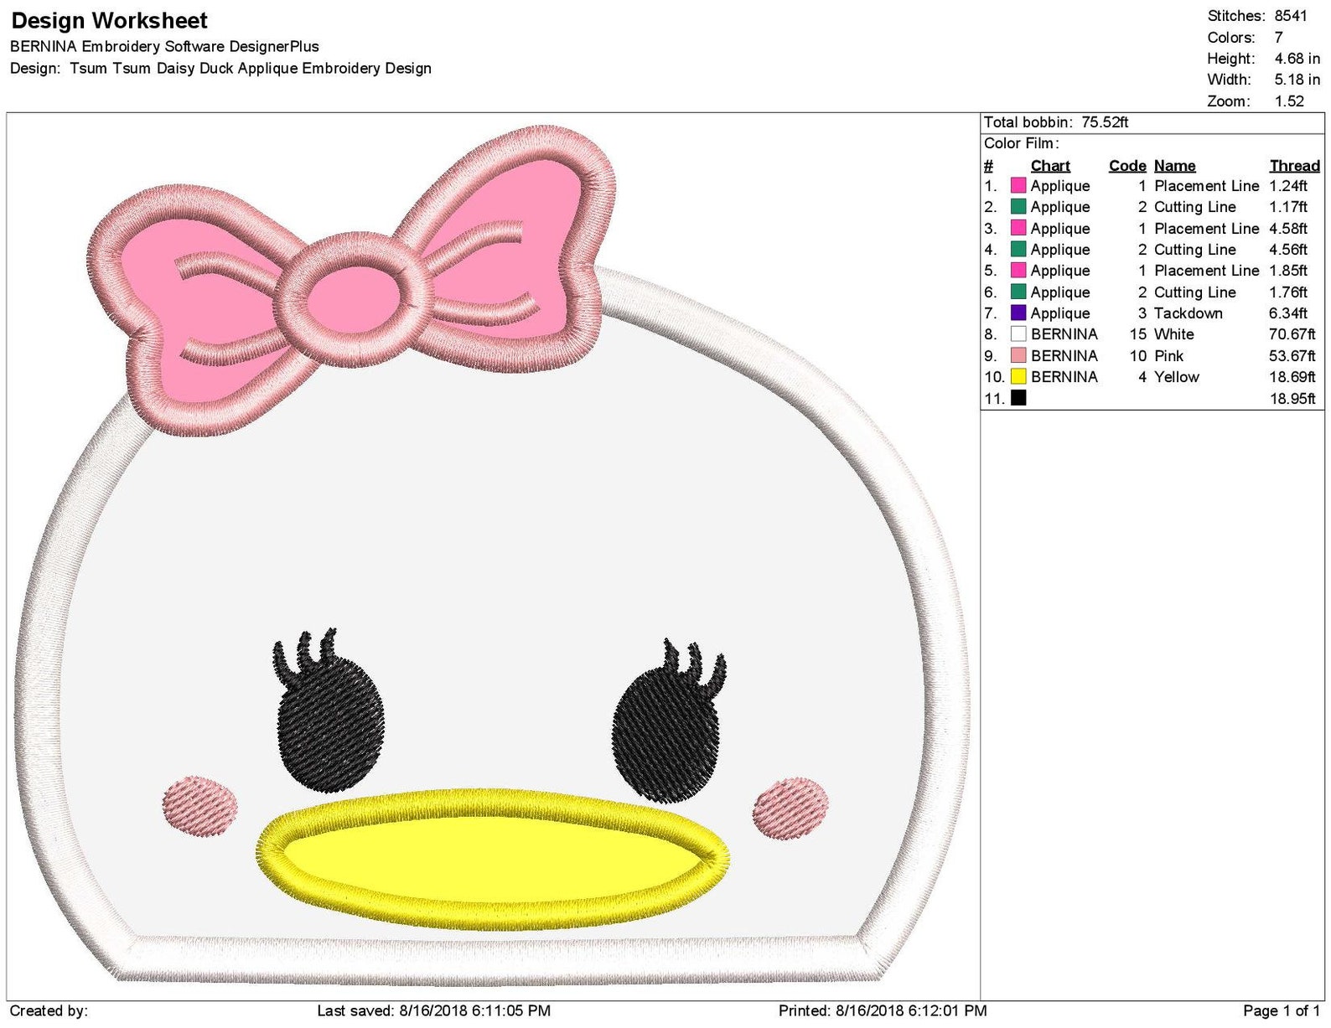Click thread length '1.85ft' in row 5
The height and width of the screenshot is (1028, 1331).
click(x=1288, y=271)
